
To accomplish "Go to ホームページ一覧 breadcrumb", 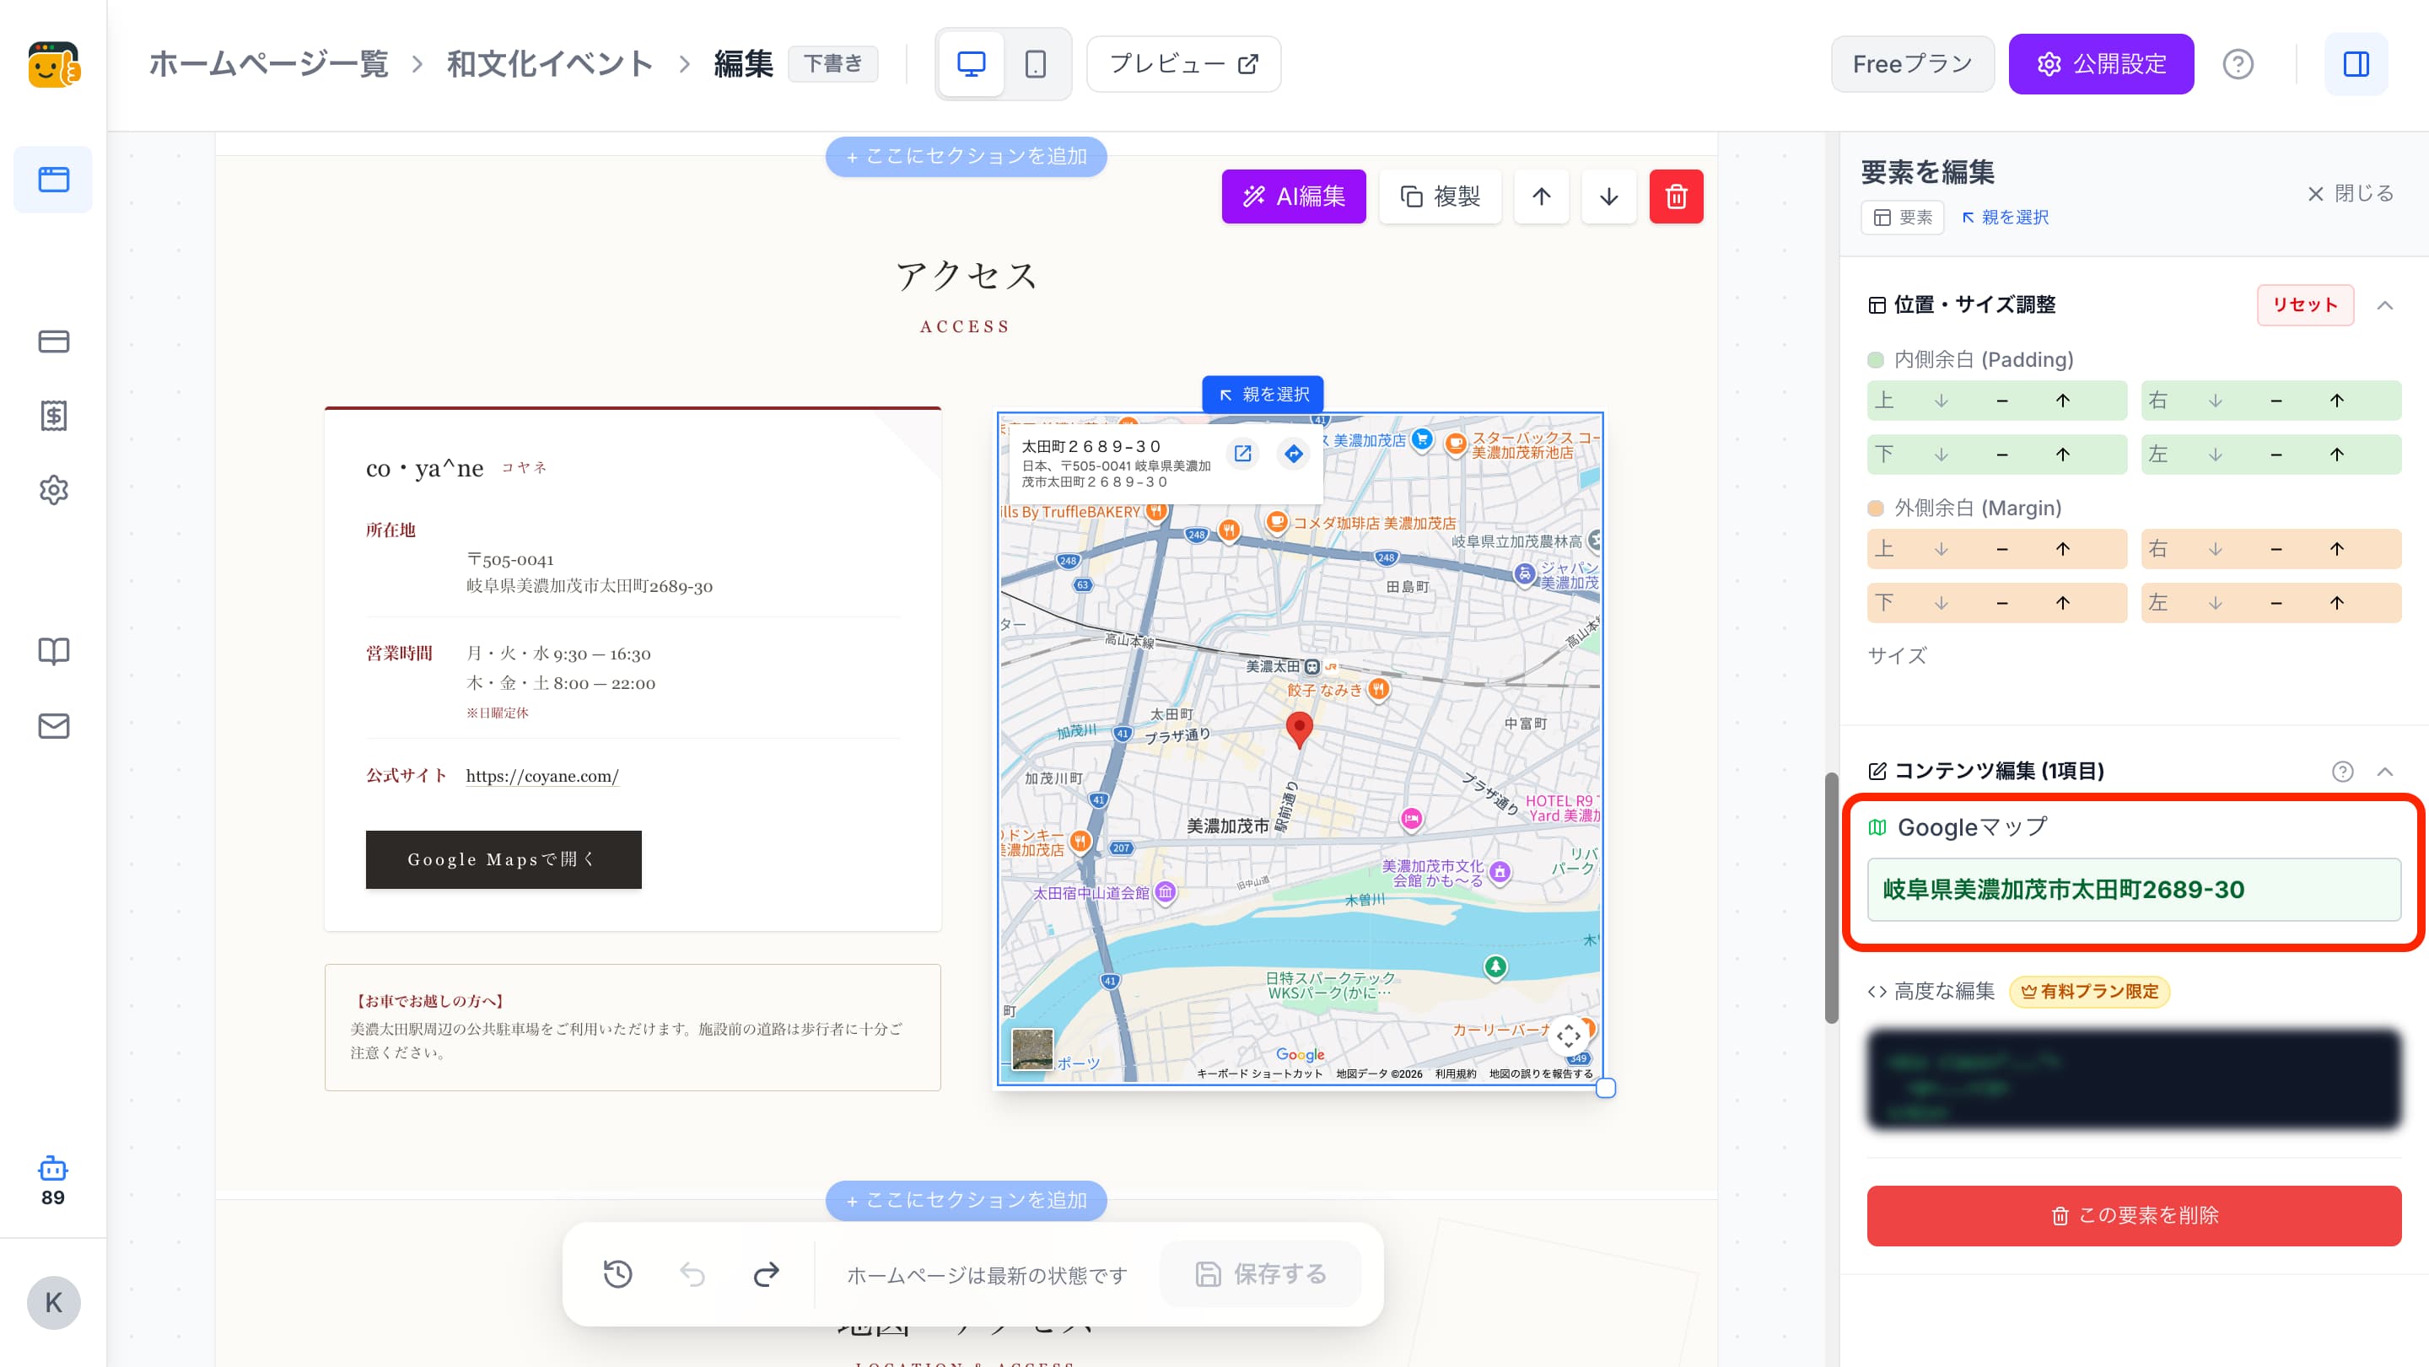I will coord(268,64).
